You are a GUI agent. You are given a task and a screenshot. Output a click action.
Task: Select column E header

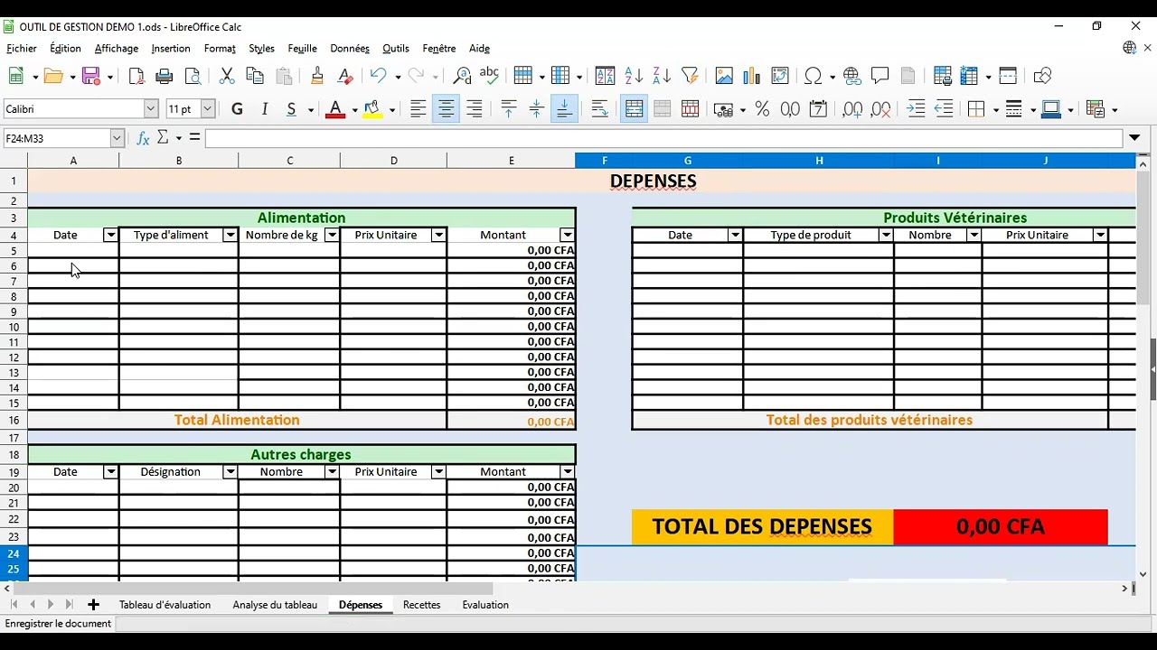511,161
